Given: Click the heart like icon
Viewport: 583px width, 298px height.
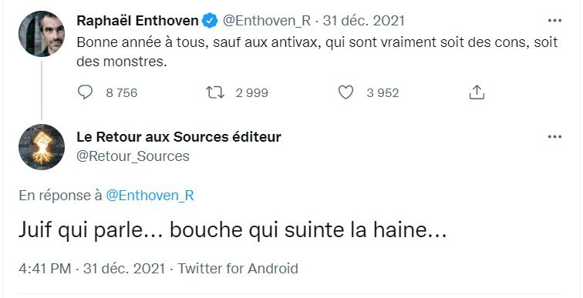Looking at the screenshot, I should pos(345,92).
